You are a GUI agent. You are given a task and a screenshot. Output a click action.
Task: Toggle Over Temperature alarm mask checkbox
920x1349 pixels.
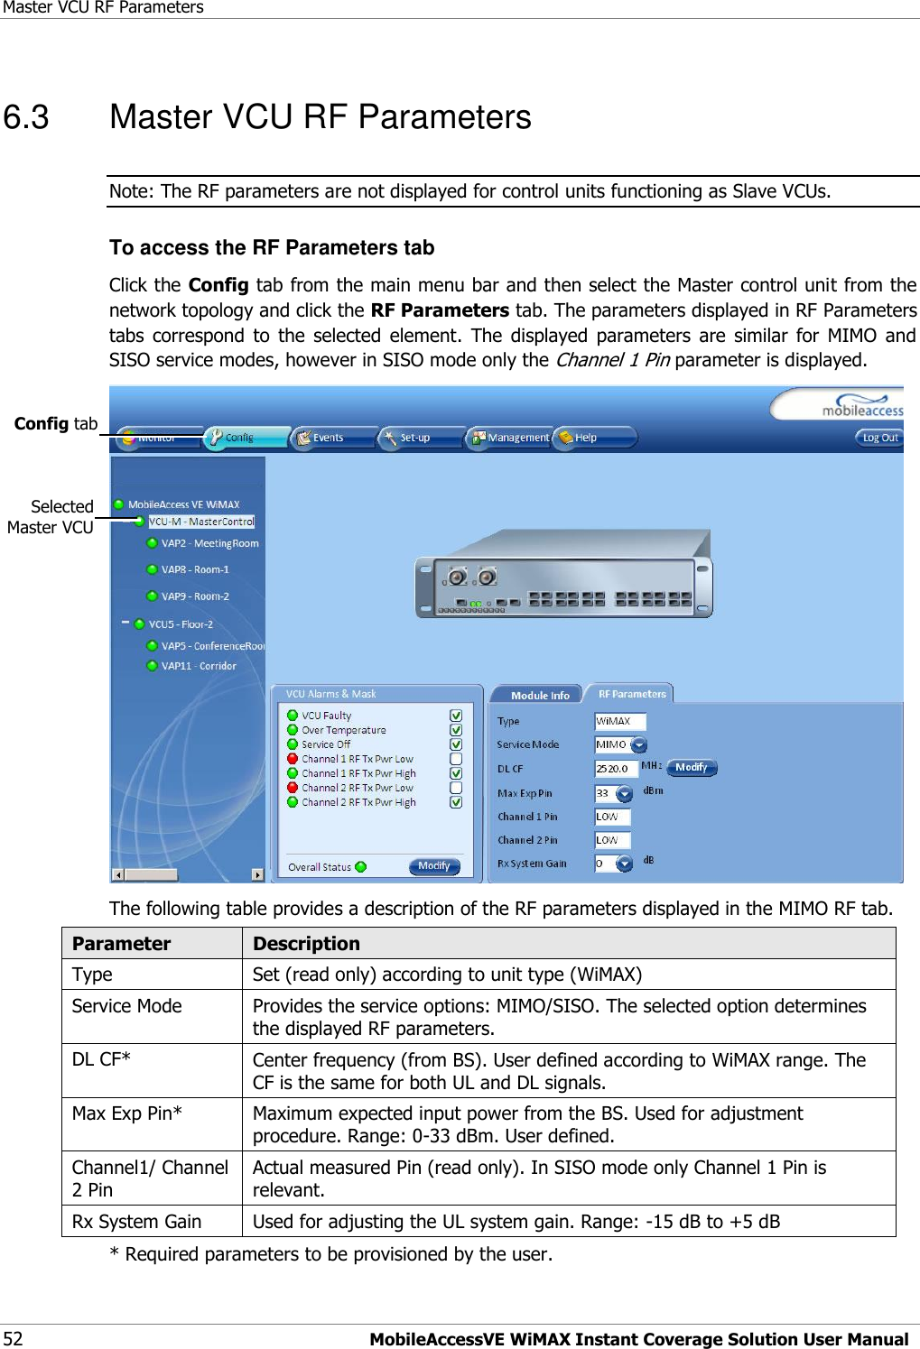pyautogui.click(x=456, y=730)
